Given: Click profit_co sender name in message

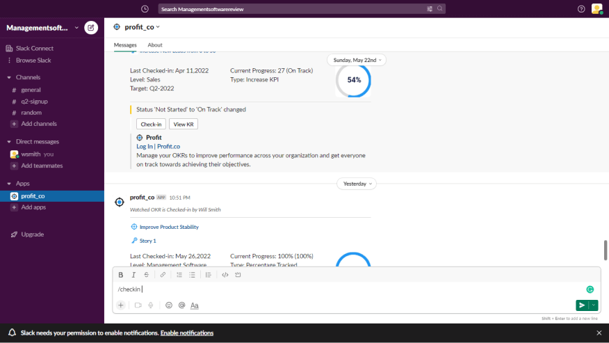Looking at the screenshot, I should click(142, 198).
